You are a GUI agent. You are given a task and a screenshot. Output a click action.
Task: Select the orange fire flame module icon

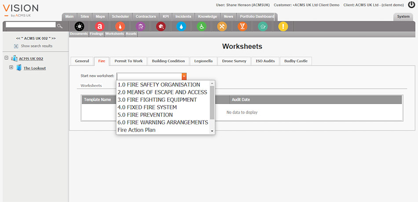tap(120, 26)
